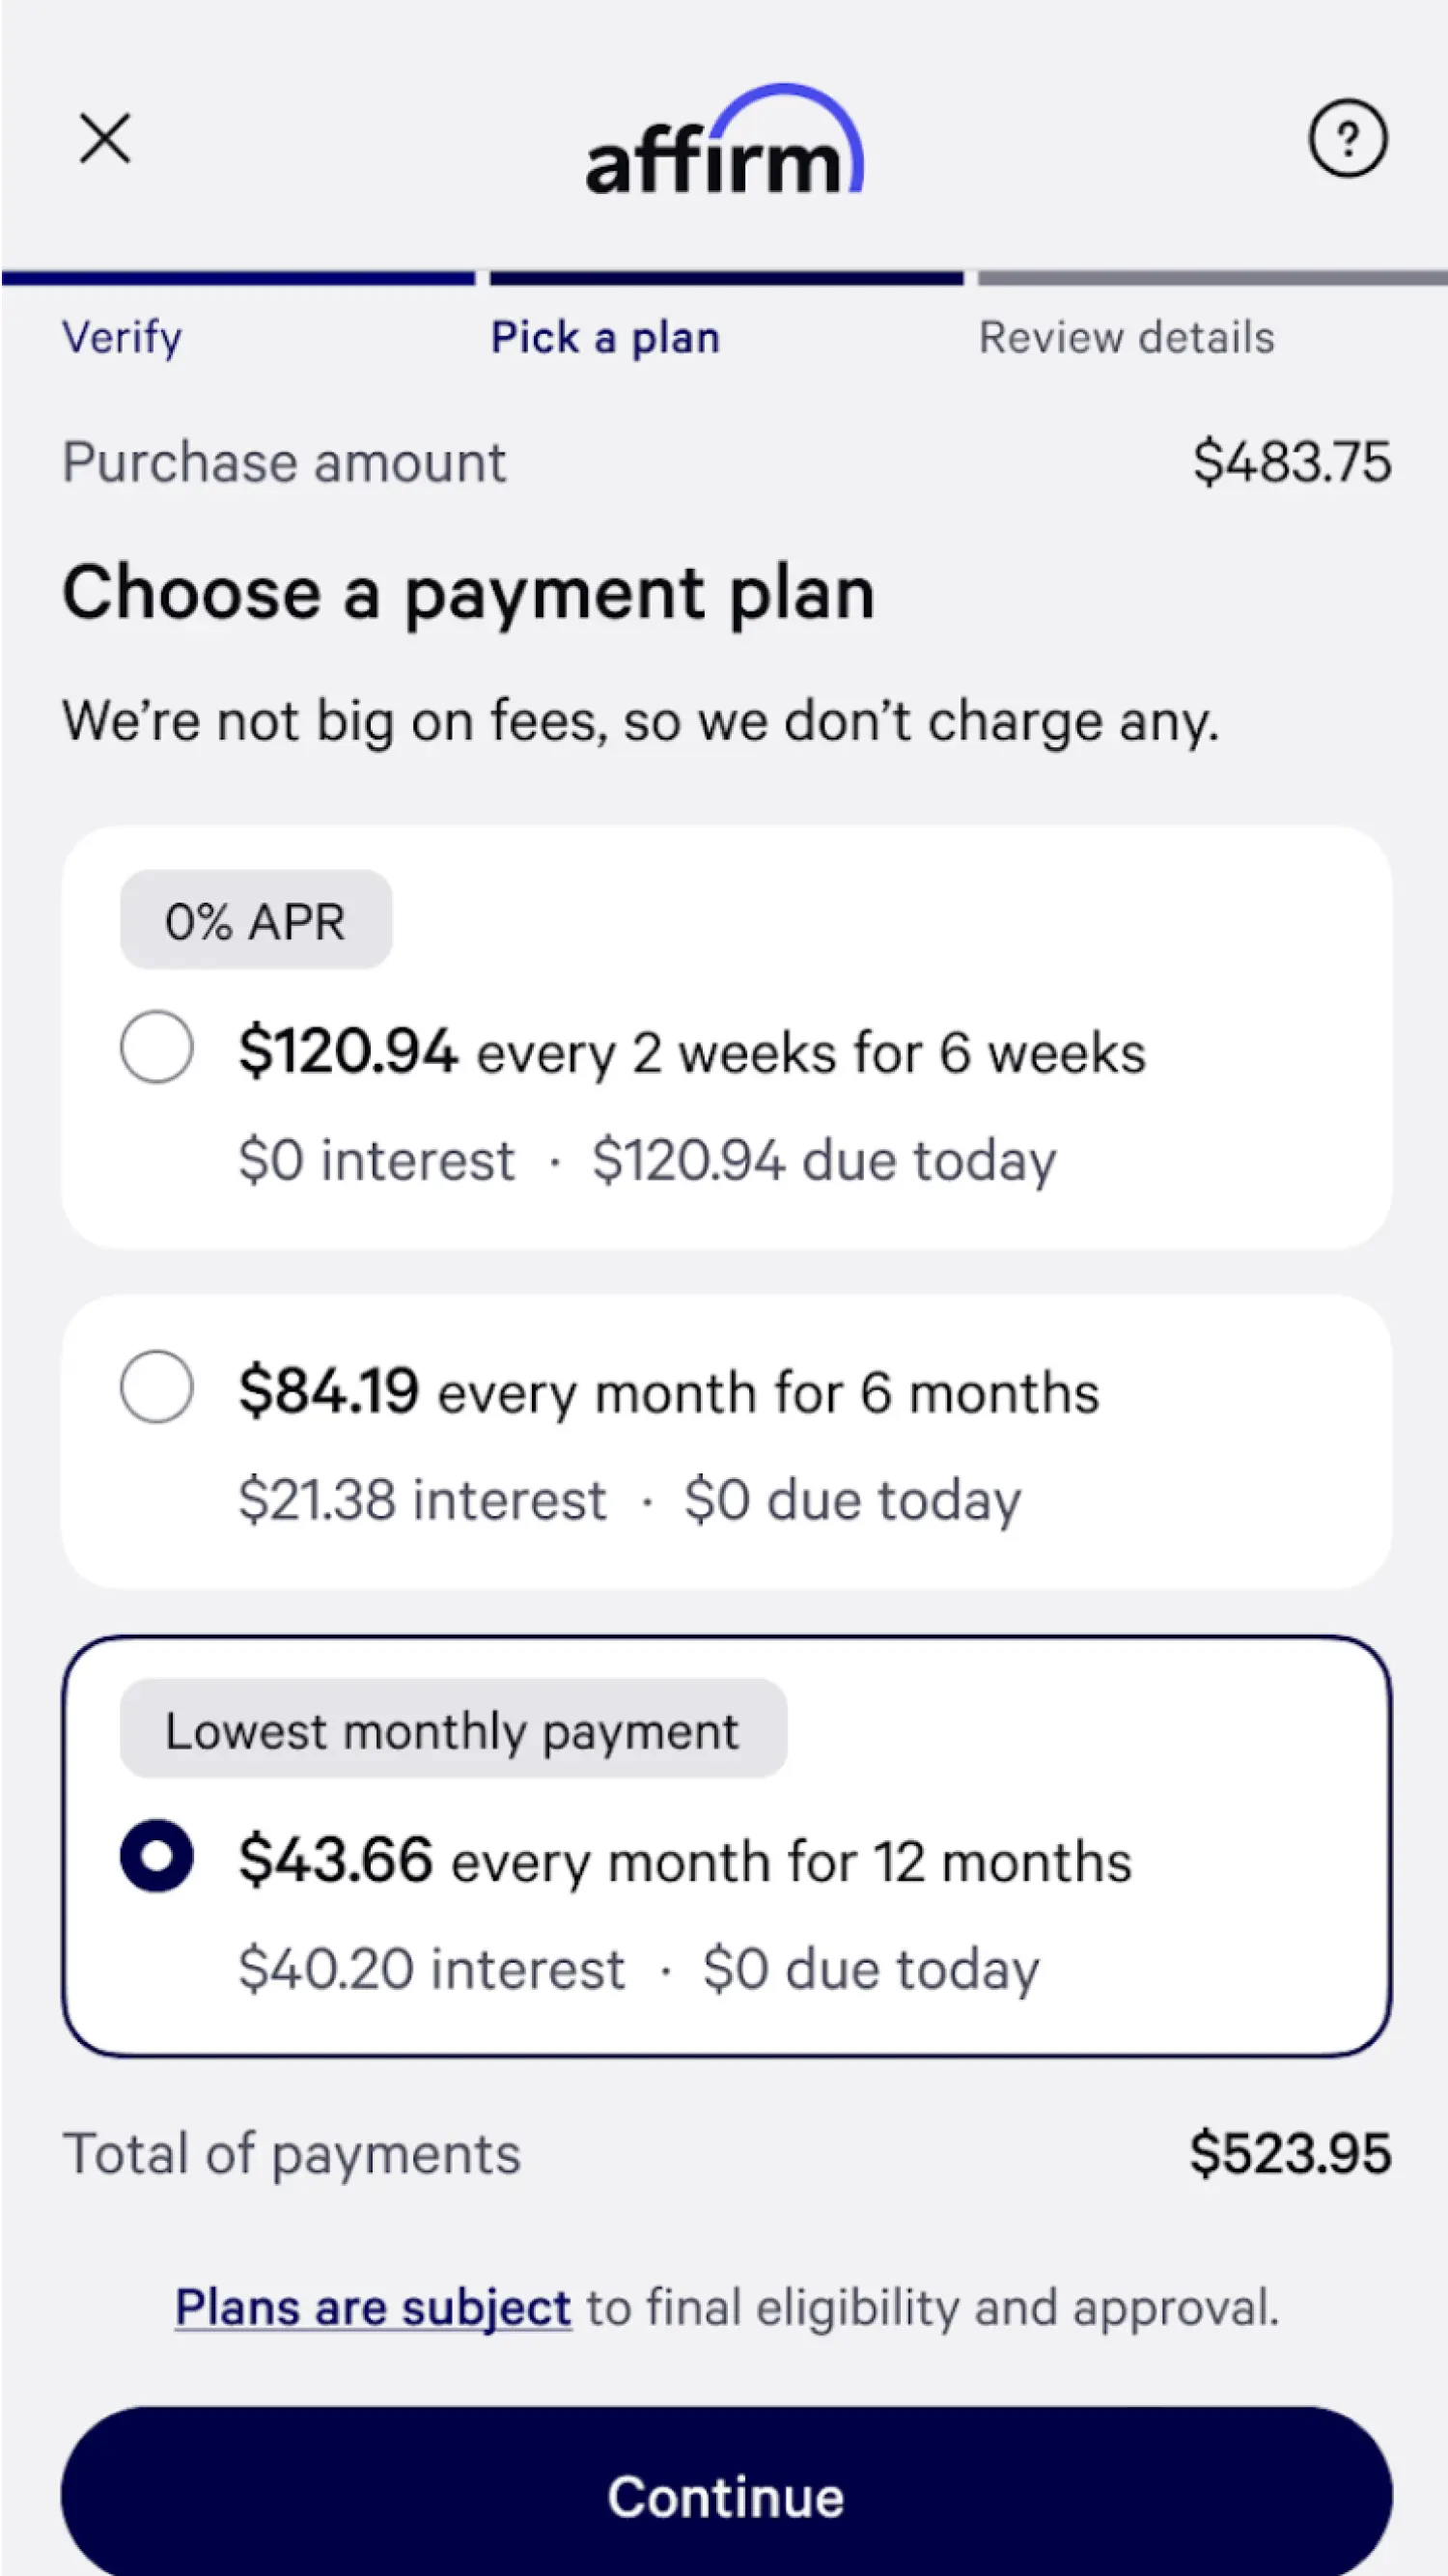Click the gray progress segment above Review details
The width and height of the screenshot is (1448, 2576).
pyautogui.click(x=1212, y=278)
